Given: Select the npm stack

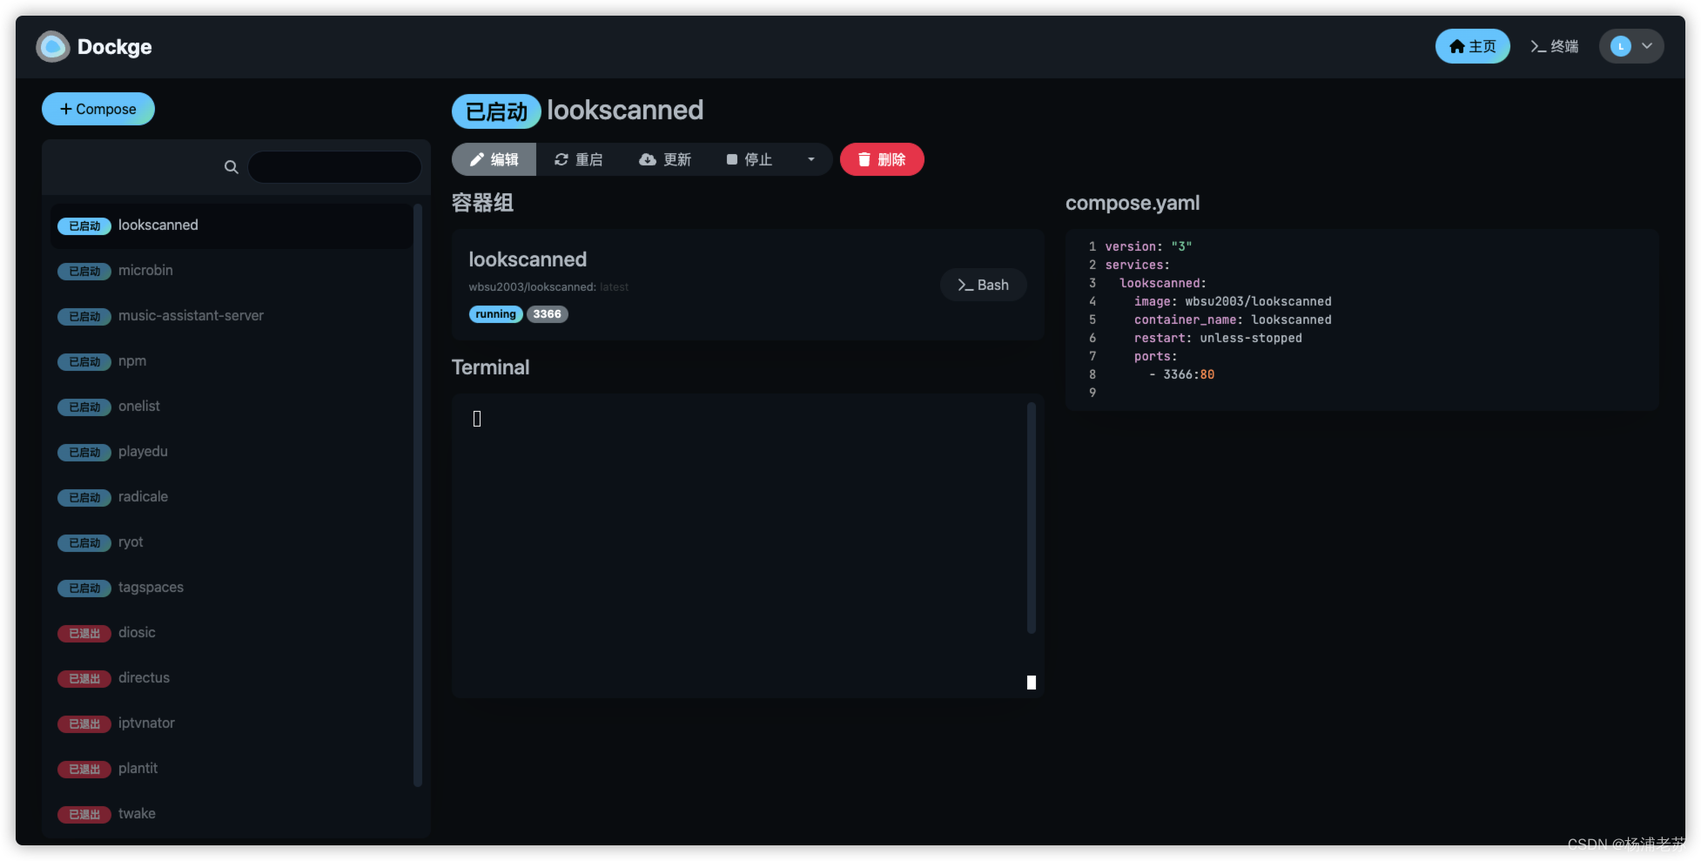Looking at the screenshot, I should (x=231, y=361).
